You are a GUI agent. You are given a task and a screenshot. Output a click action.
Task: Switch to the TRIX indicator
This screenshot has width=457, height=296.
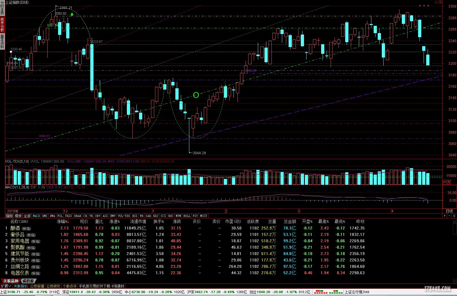coord(68,216)
